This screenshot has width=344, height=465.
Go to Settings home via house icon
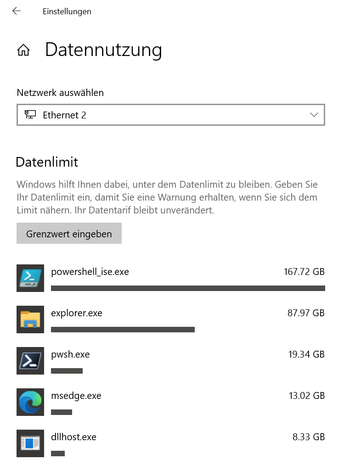pyautogui.click(x=23, y=50)
